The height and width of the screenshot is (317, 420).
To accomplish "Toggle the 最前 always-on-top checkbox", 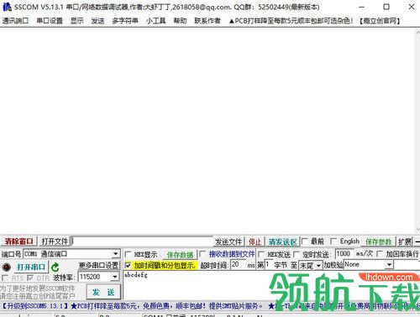I will tap(305, 241).
